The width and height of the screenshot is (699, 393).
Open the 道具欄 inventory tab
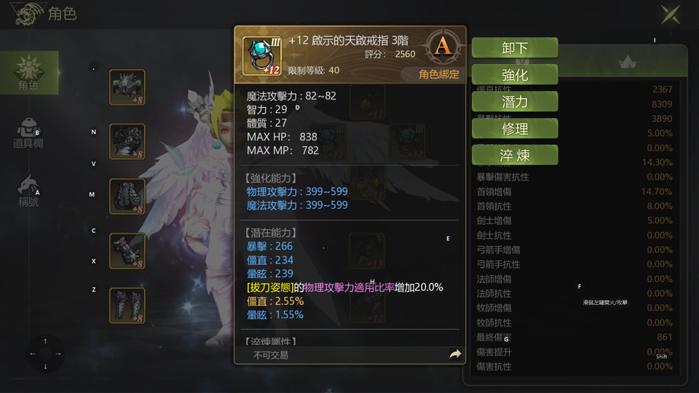point(28,133)
